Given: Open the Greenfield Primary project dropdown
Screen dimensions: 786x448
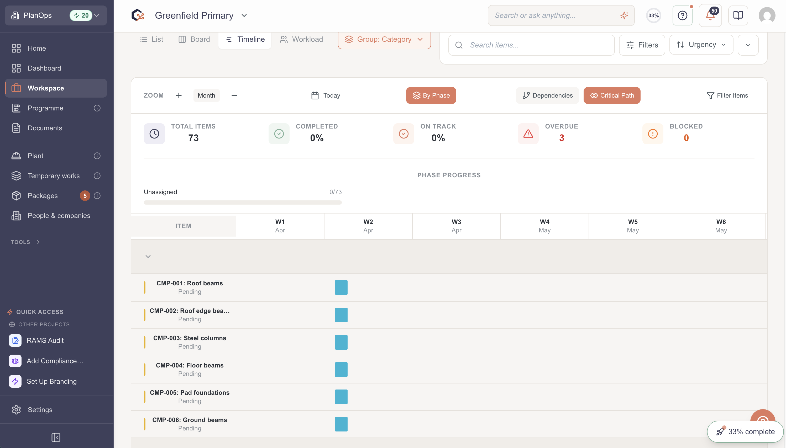Looking at the screenshot, I should coord(201,15).
